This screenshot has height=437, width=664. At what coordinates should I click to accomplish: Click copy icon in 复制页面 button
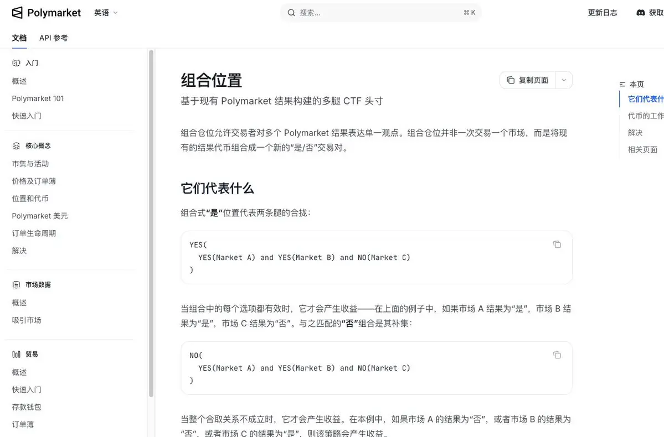[x=511, y=80]
